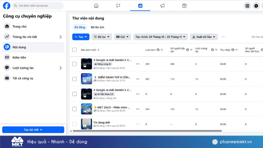
Task: Open more options for MKT ZALO post
Action: pos(138,109)
